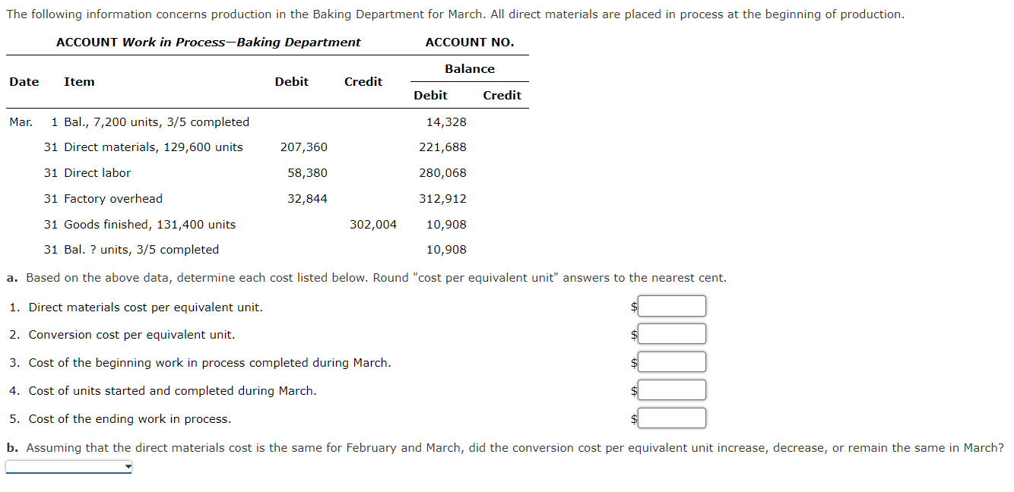Click the Conversion cost per equivalent unit input field
Screen dimensions: 1014x492
point(671,333)
